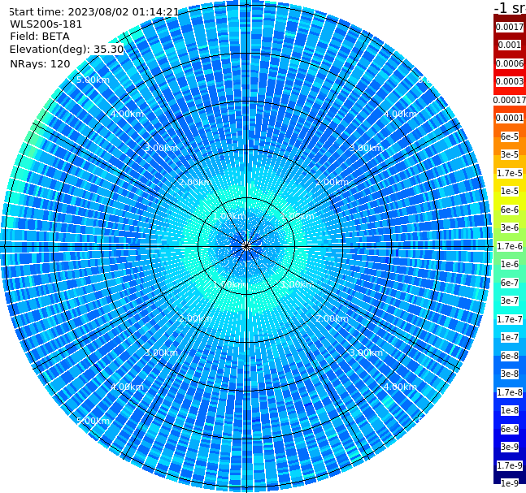Select the 6e-7 colorbar label
Image resolution: width=526 pixels, height=493 pixels.
510,283
